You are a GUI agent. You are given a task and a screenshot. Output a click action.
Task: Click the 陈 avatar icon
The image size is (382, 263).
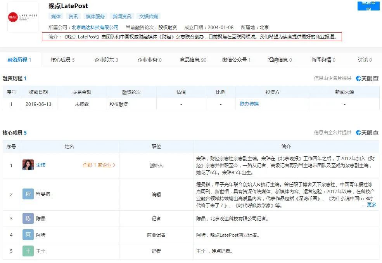28,218
